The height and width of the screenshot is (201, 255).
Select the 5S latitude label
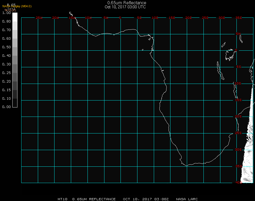239,67
